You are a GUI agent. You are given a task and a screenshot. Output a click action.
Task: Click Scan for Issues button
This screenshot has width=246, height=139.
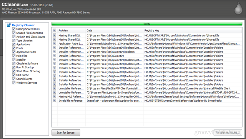(x=66, y=132)
